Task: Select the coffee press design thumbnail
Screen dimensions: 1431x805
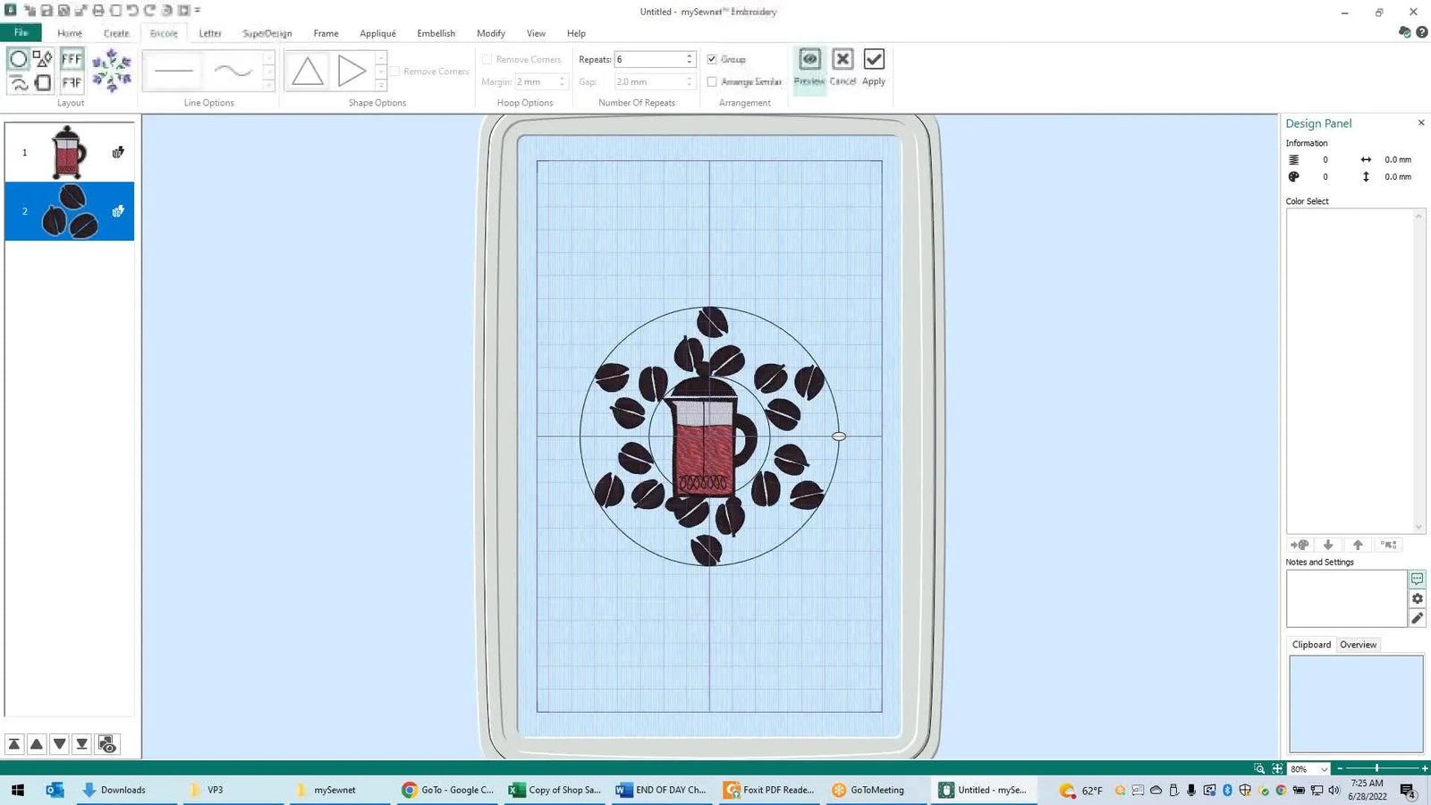Action: tap(69, 152)
